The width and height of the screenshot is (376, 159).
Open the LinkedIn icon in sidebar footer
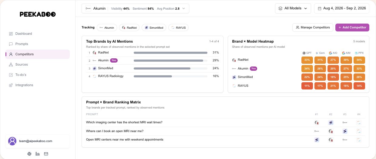pyautogui.click(x=38, y=154)
